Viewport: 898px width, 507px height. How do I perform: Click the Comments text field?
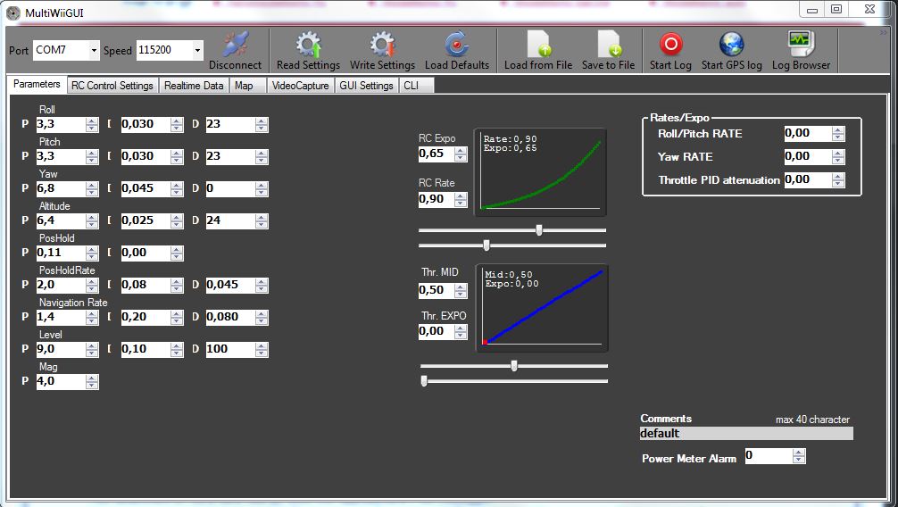coord(746,434)
